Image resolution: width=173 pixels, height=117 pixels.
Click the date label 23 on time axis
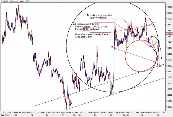[x=32, y=115]
